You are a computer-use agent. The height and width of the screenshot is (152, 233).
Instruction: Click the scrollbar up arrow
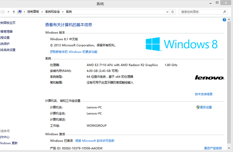(x=229, y=20)
